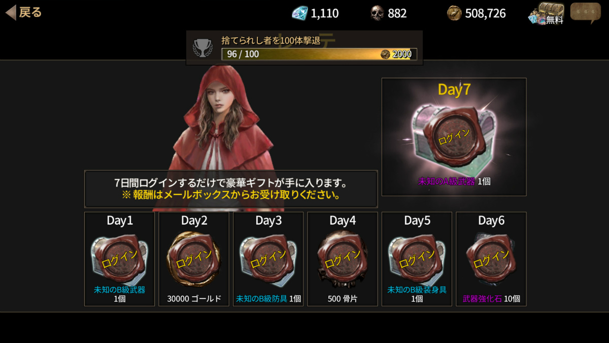Image resolution: width=609 pixels, height=343 pixels.
Task: Tap the blue diamond gem currency icon
Action: 299,13
